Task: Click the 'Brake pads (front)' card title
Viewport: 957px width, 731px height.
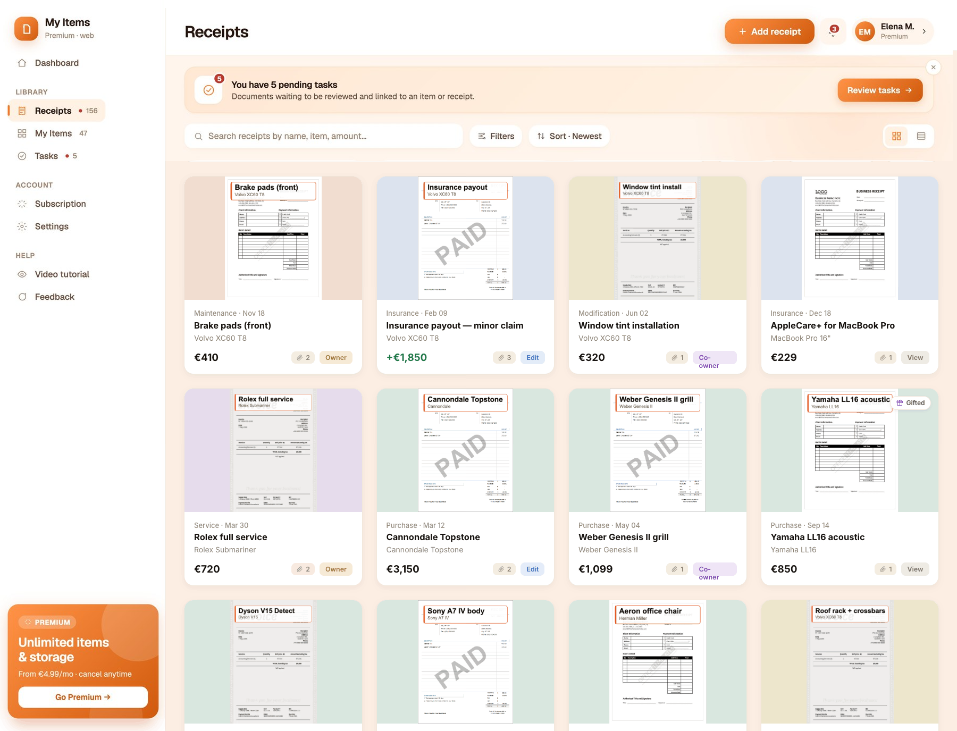Action: [232, 325]
